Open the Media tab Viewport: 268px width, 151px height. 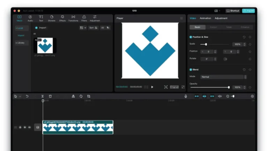click(19, 18)
